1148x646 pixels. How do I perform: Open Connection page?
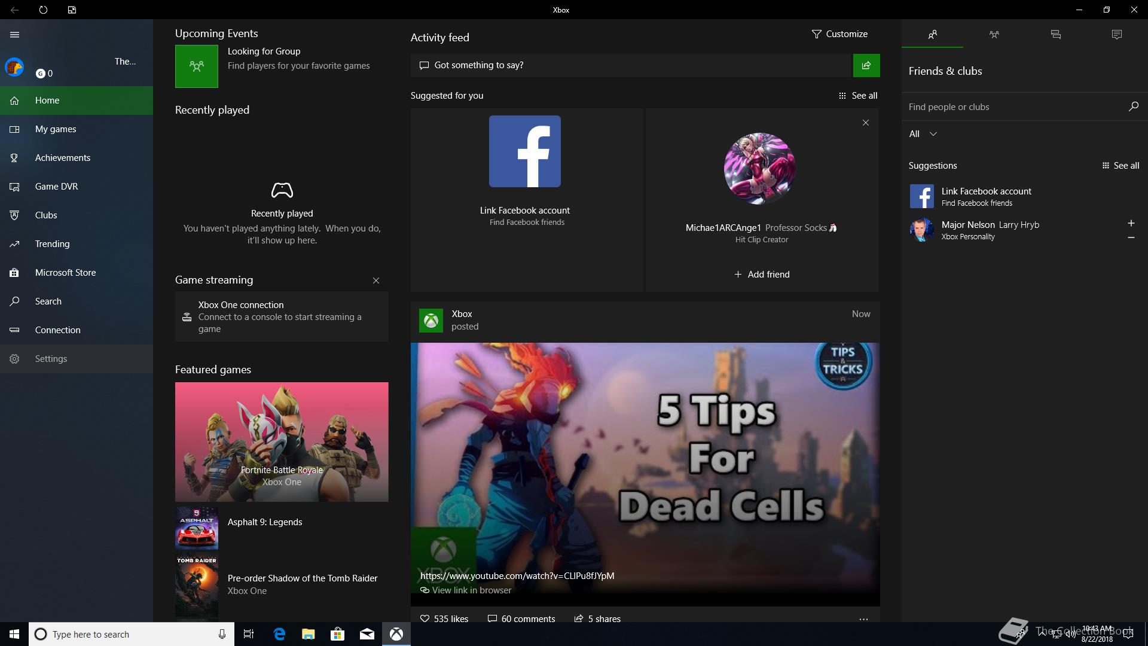[77, 330]
